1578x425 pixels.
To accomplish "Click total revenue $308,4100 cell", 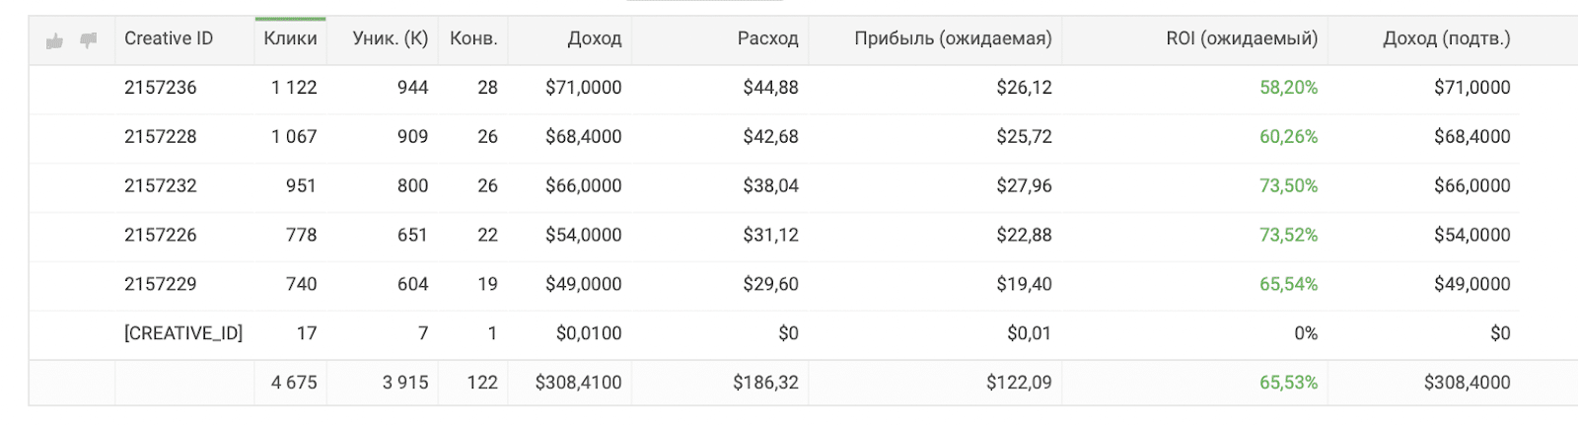I will (x=578, y=383).
